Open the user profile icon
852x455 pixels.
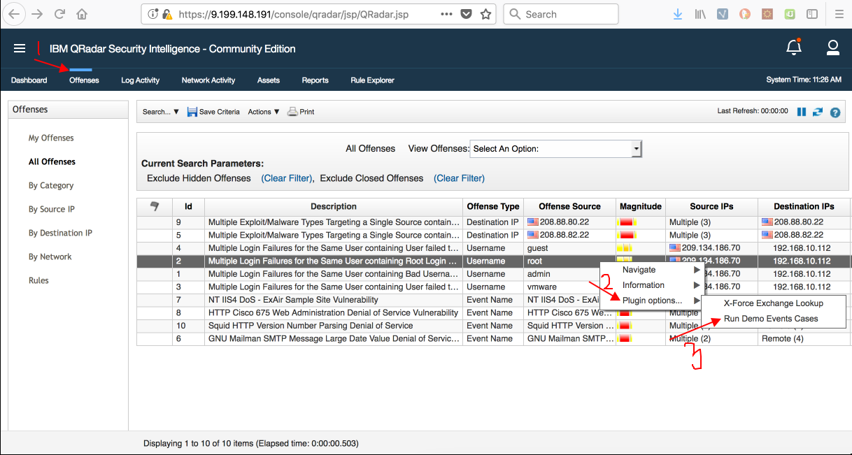coord(833,48)
